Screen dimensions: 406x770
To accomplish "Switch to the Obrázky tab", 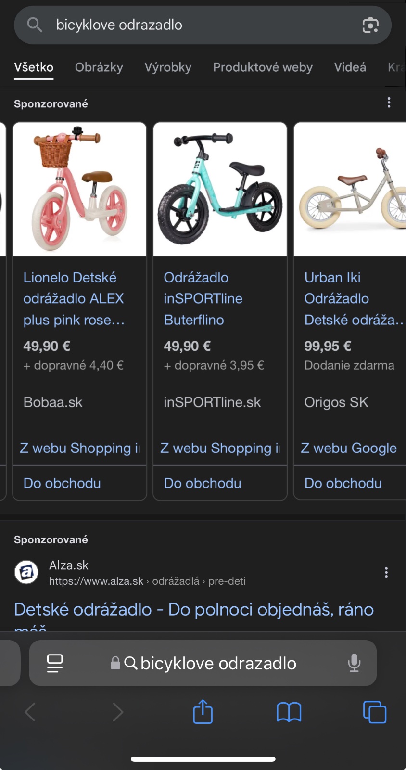I will (x=99, y=67).
